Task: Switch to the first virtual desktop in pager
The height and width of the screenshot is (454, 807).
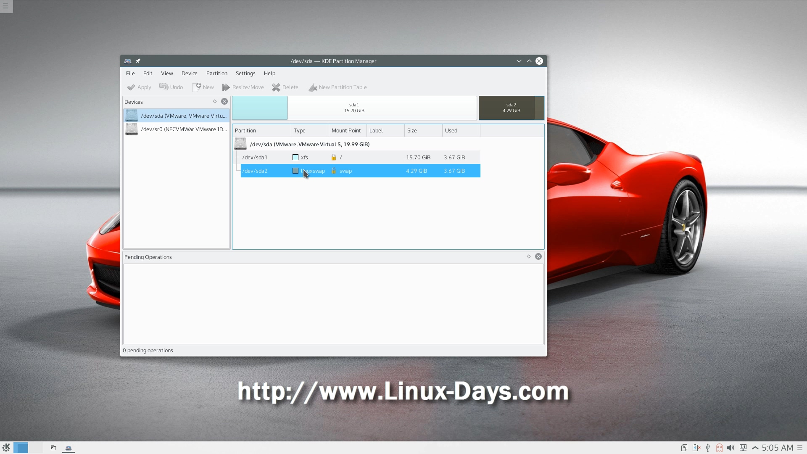Action: click(x=21, y=448)
